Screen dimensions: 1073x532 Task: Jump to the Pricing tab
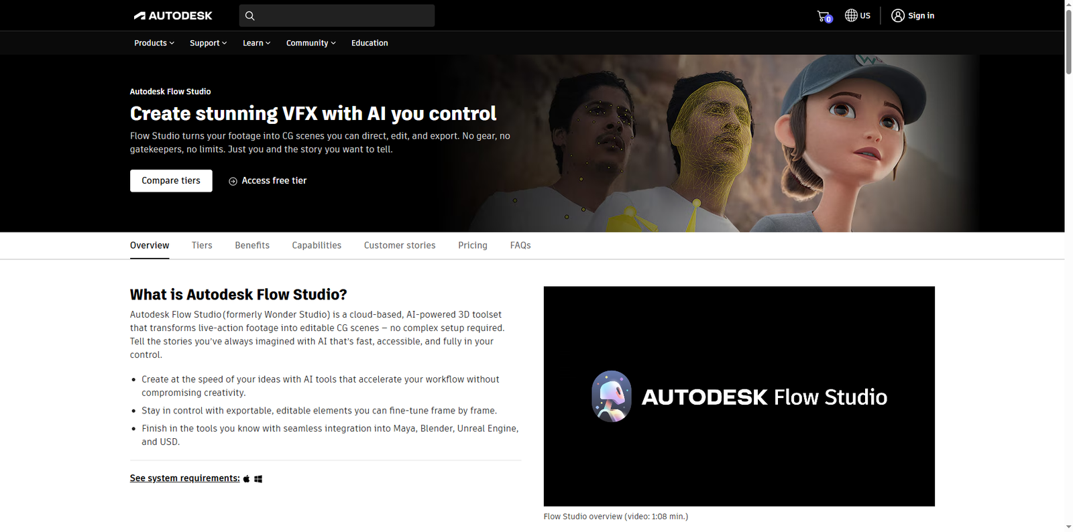[x=473, y=245]
